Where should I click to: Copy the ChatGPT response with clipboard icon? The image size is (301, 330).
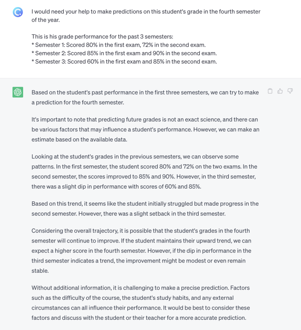coord(270,91)
